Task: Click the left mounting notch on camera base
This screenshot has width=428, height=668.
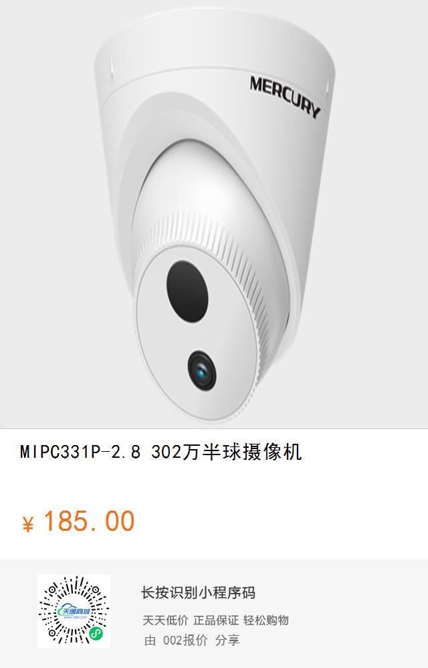Action: coord(112,68)
